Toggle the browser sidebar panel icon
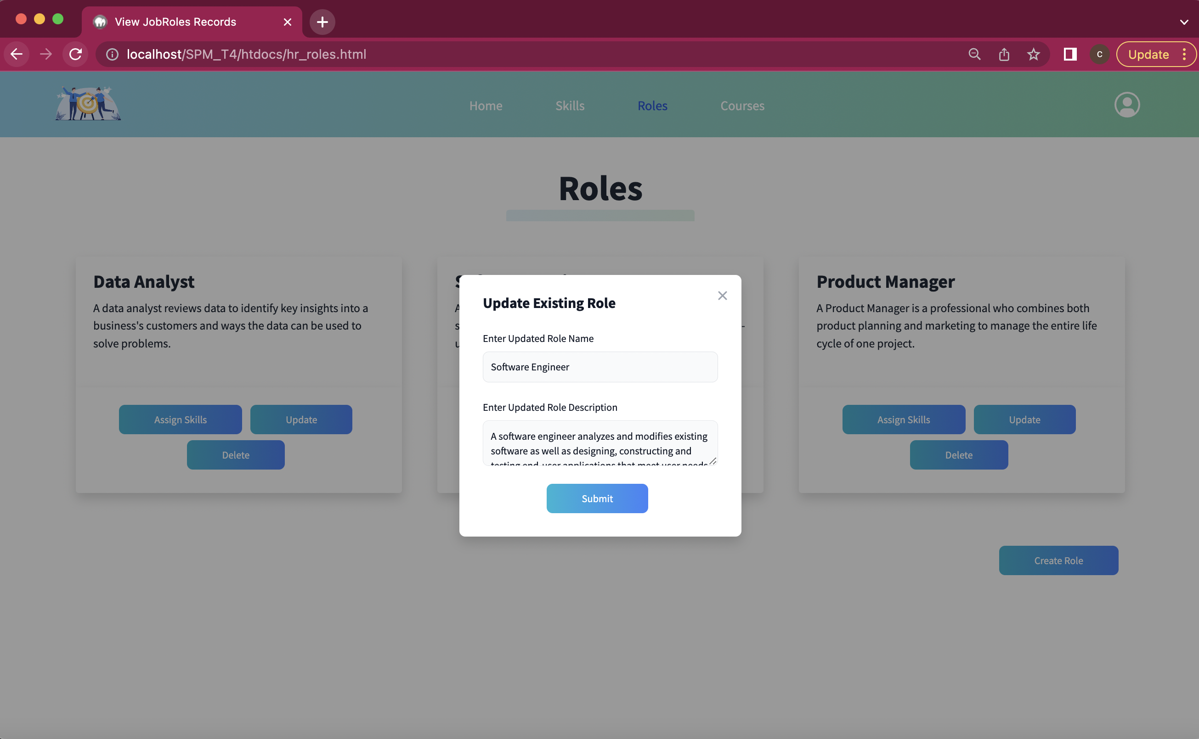 [x=1069, y=54]
